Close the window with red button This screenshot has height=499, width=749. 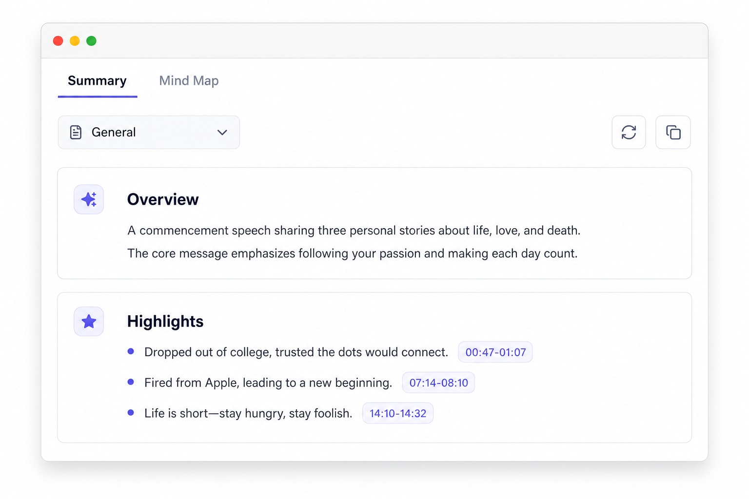tap(58, 41)
